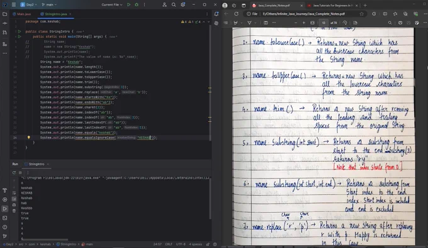This screenshot has height=248, width=428.
Task: Open the IntelliJ main hamburger menu
Action: 14,4
